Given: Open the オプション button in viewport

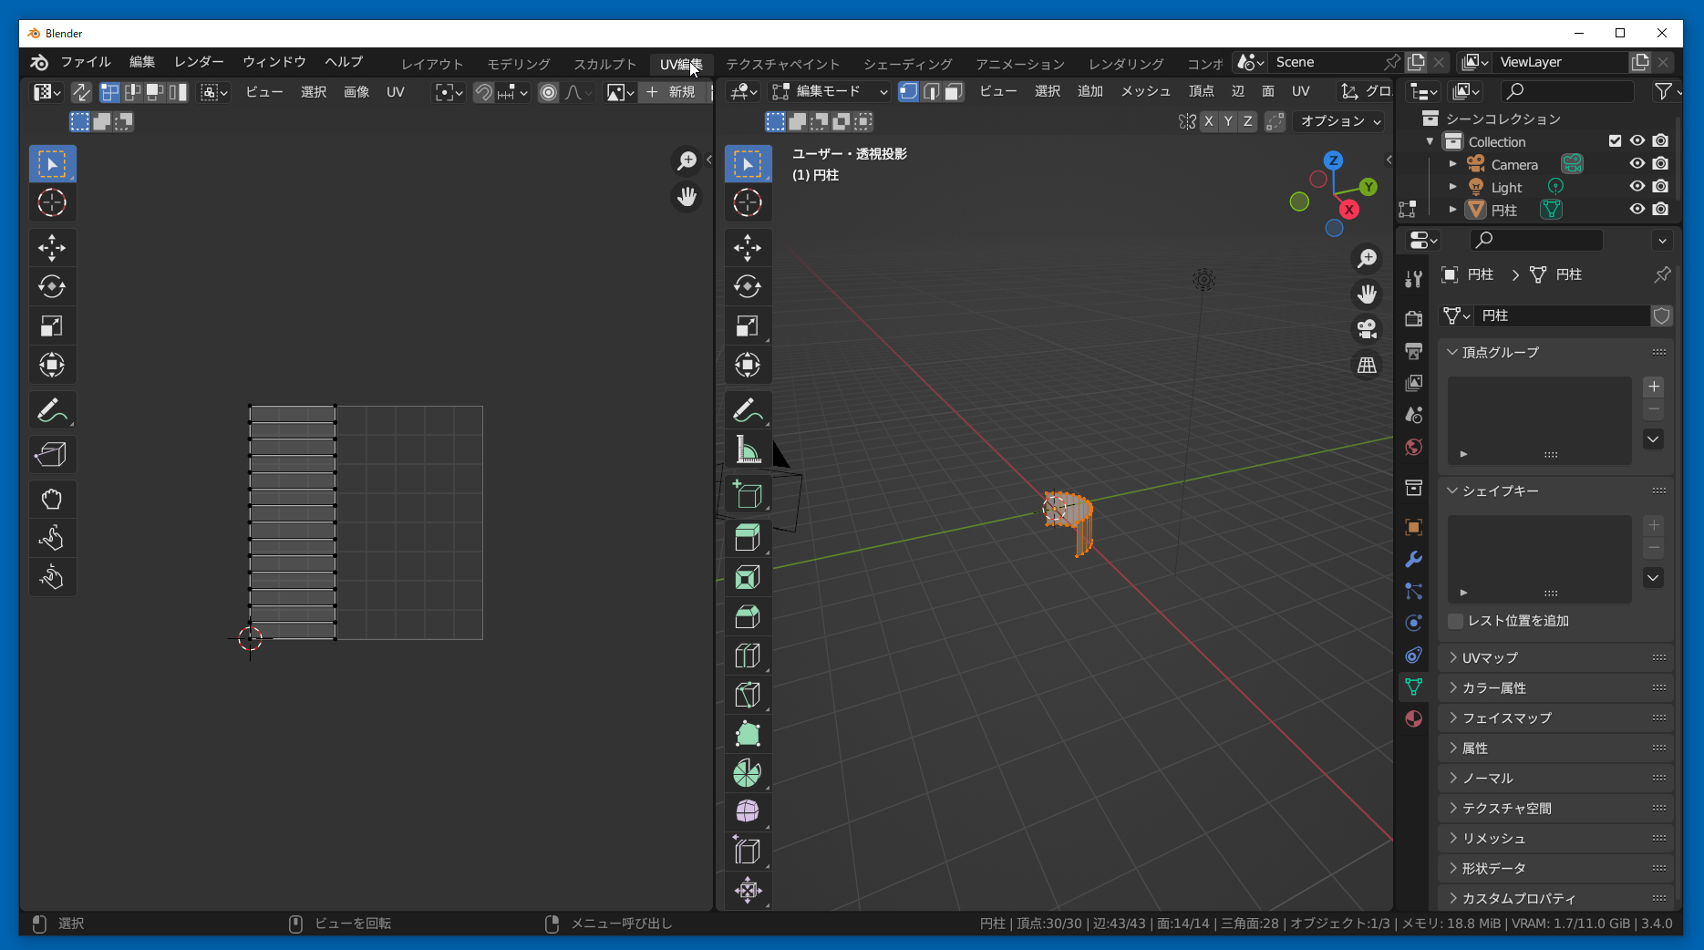Looking at the screenshot, I should (x=1339, y=121).
